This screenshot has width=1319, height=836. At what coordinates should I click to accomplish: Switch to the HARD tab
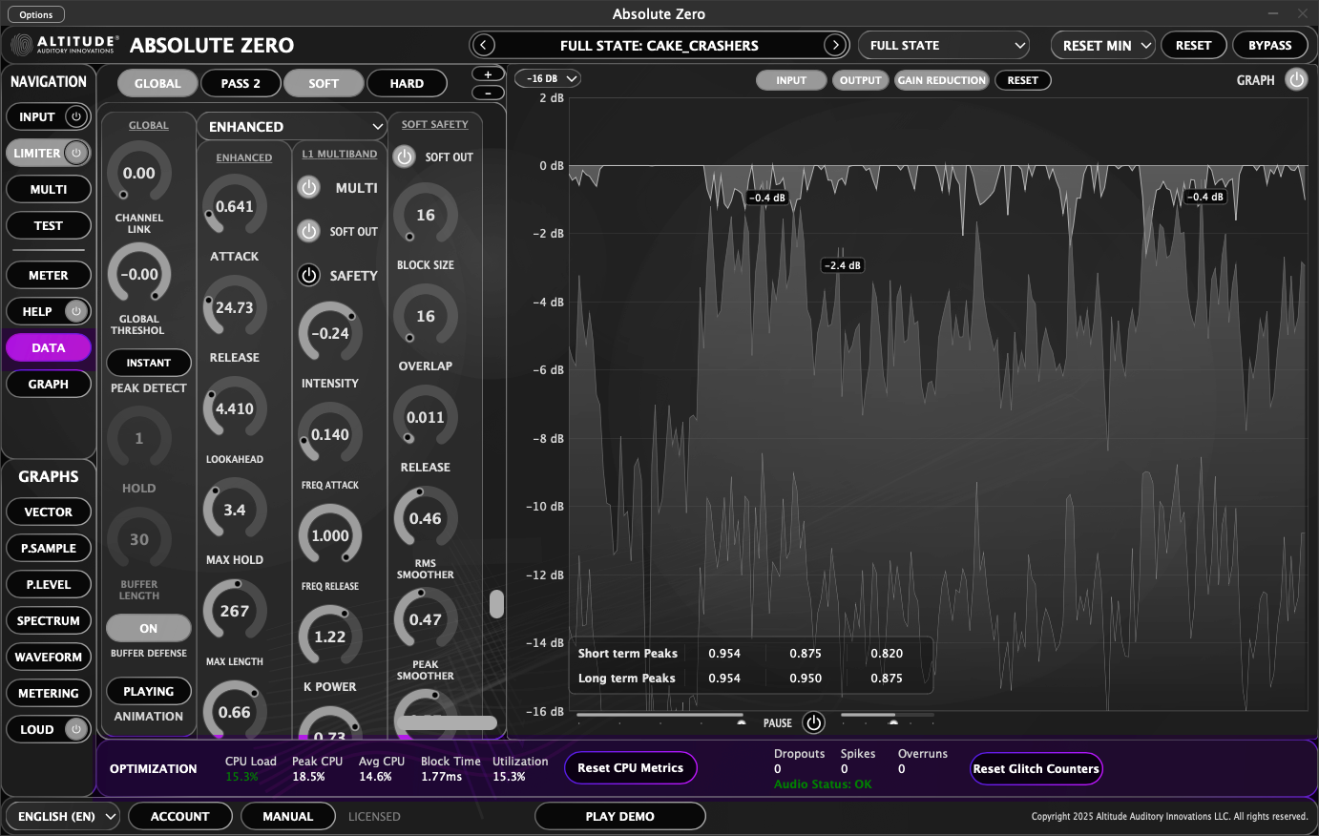[407, 83]
